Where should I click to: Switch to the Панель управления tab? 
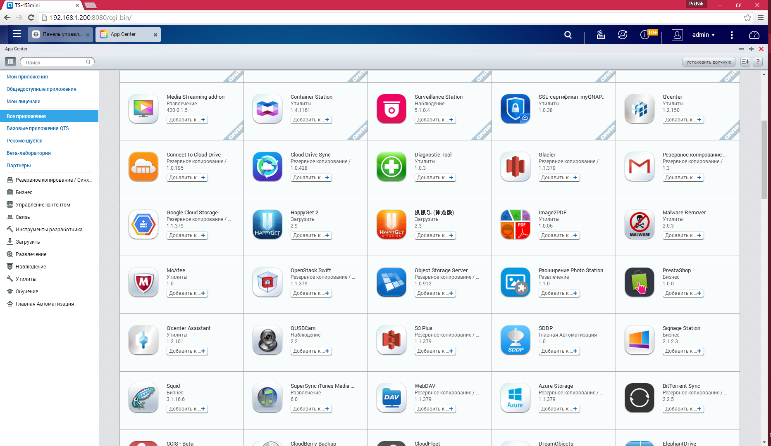click(x=60, y=34)
